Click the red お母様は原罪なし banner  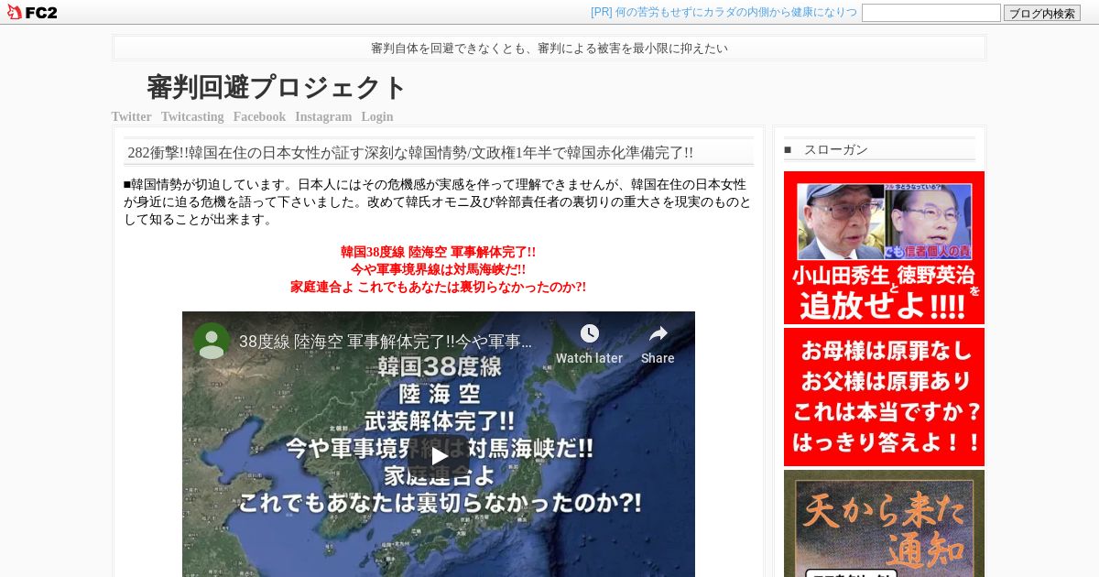coord(884,397)
